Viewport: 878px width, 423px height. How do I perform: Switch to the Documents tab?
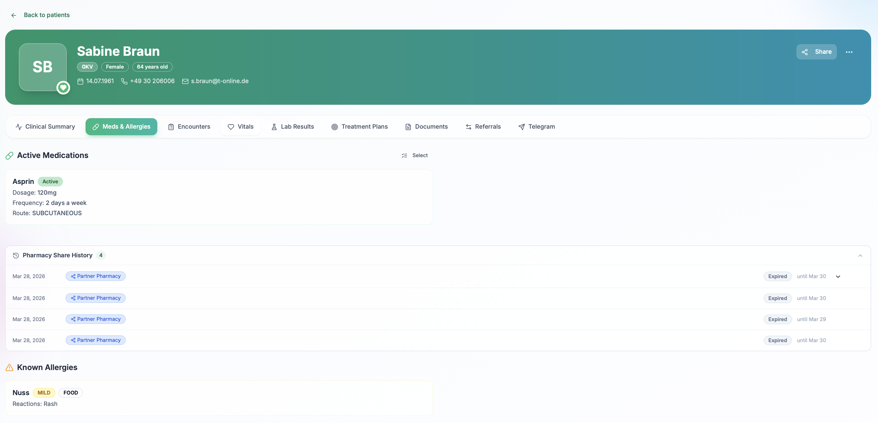click(426, 127)
